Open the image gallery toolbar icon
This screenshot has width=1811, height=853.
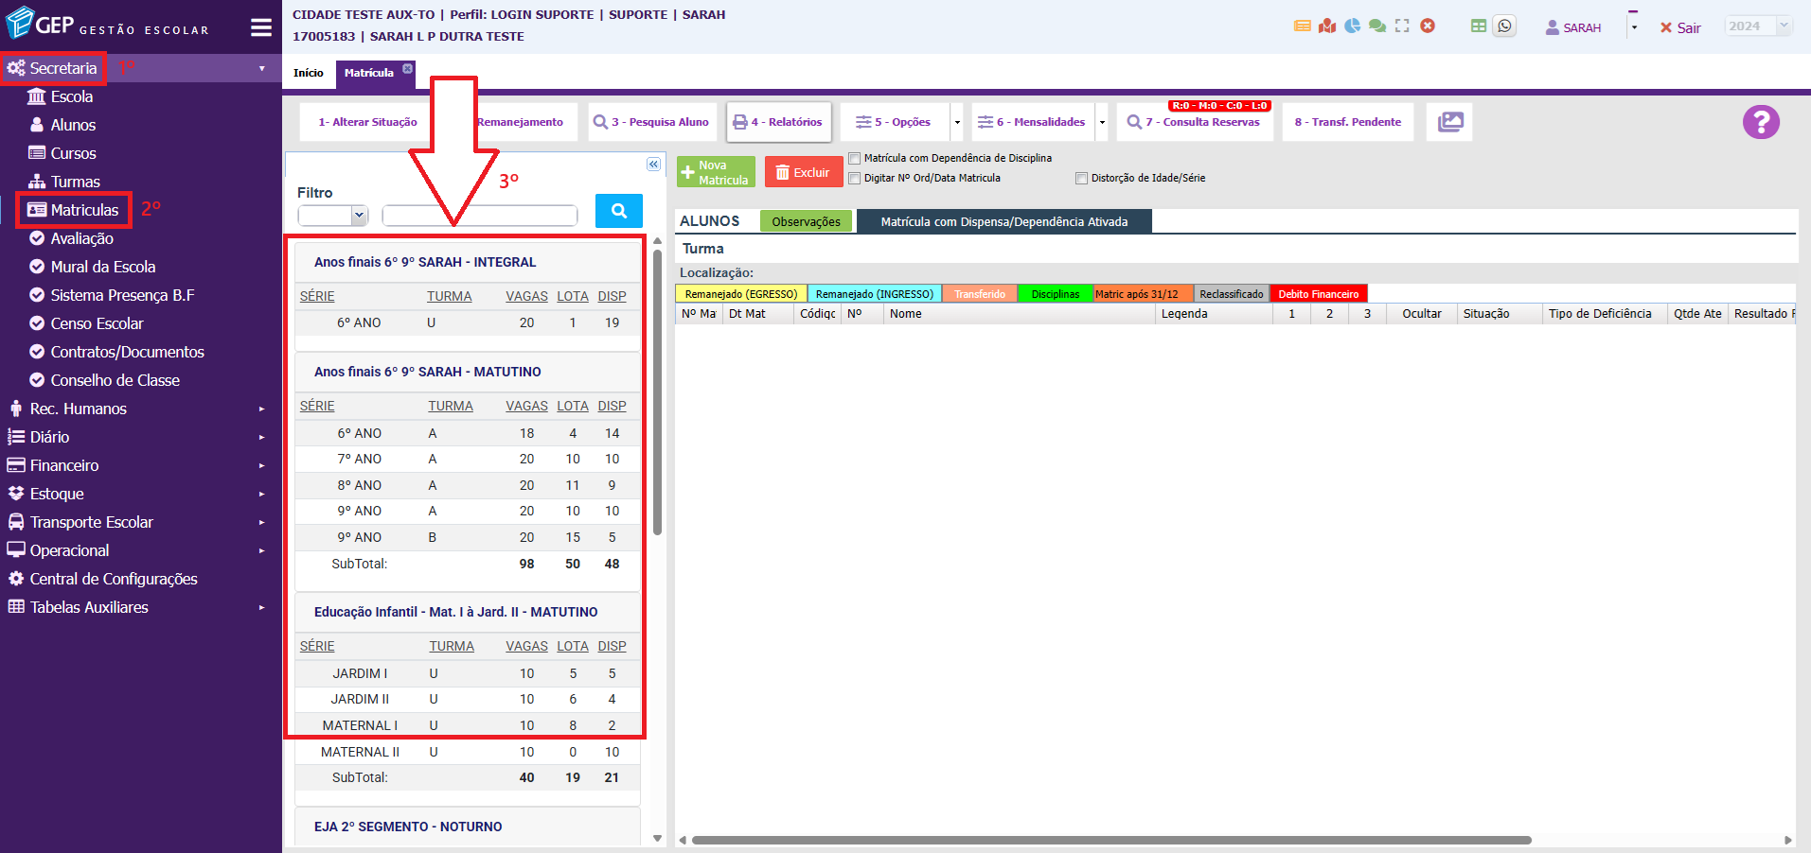click(x=1449, y=122)
